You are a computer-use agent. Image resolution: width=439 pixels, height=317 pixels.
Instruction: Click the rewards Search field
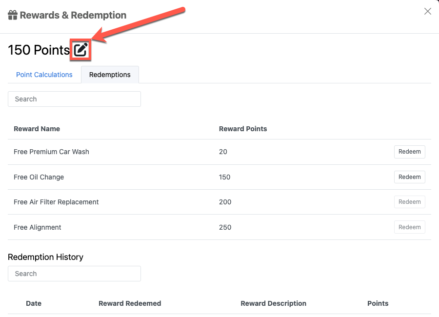click(x=74, y=99)
